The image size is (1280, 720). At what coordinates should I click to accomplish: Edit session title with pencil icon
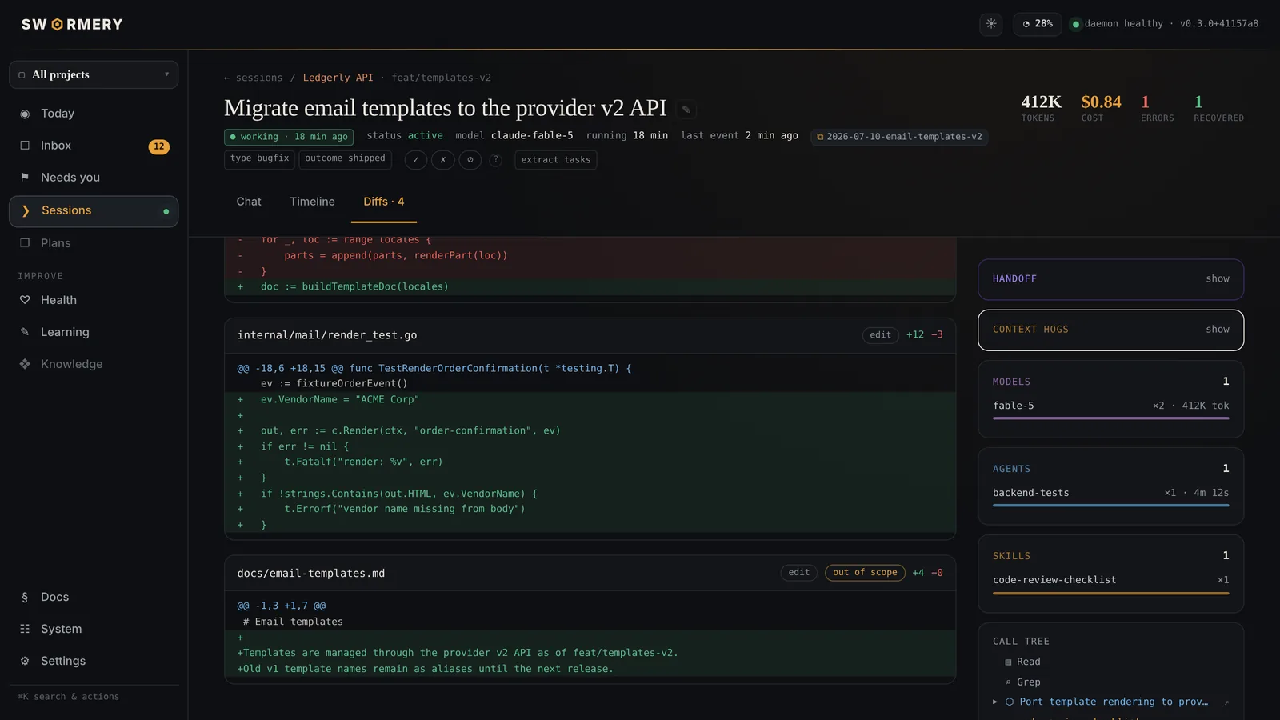click(686, 109)
